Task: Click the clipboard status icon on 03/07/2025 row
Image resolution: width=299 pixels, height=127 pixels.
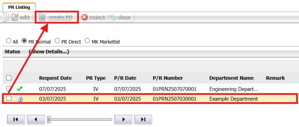Action: (x=20, y=99)
